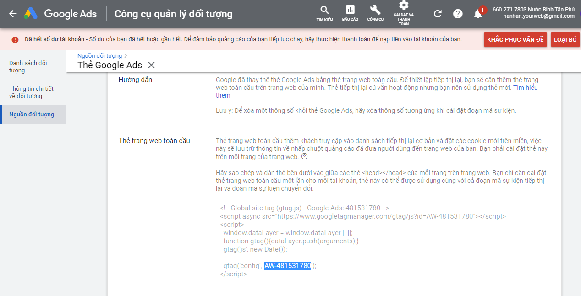Open the Báo cáo reports icon
Viewport: 581px width, 296px height.
(x=350, y=13)
